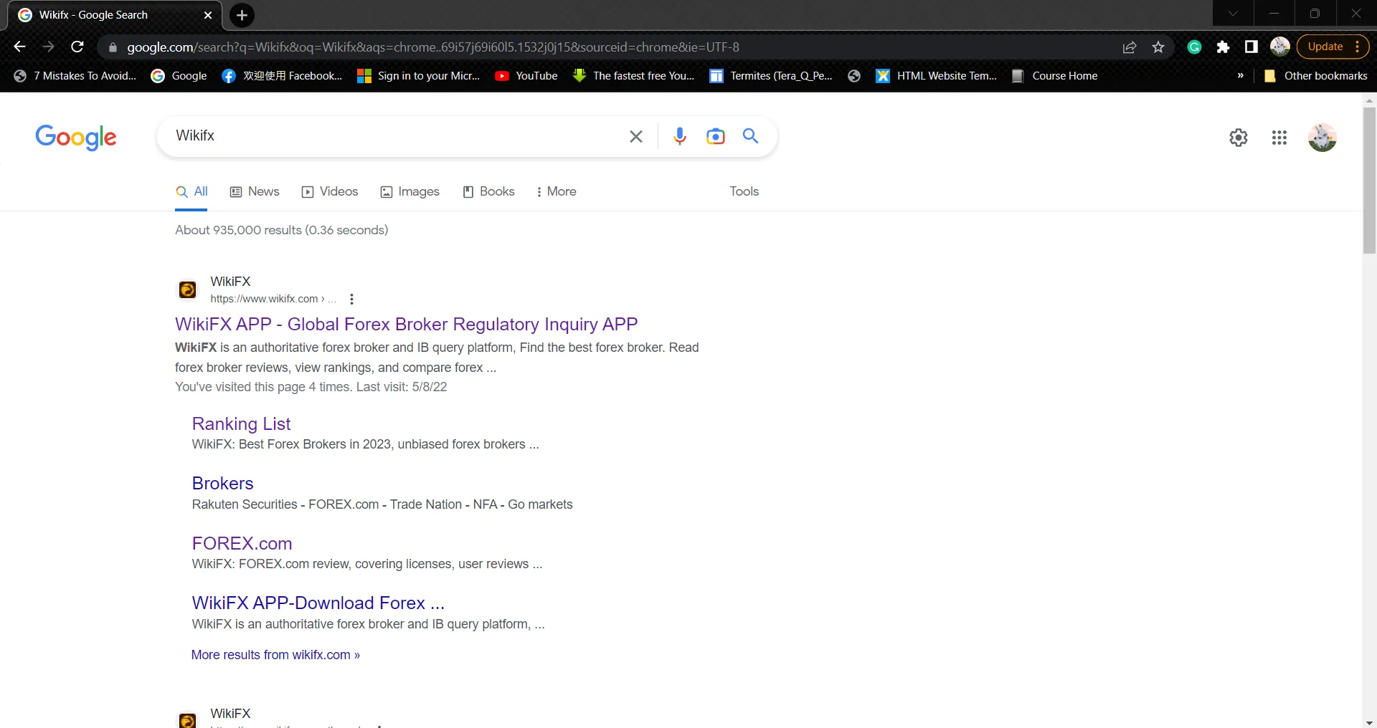This screenshot has height=728, width=1377.
Task: Bookmark this page with the star icon
Action: [1158, 47]
